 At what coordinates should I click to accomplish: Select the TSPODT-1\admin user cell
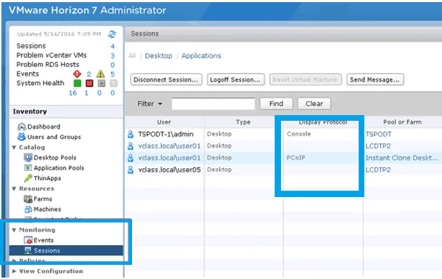click(x=166, y=134)
